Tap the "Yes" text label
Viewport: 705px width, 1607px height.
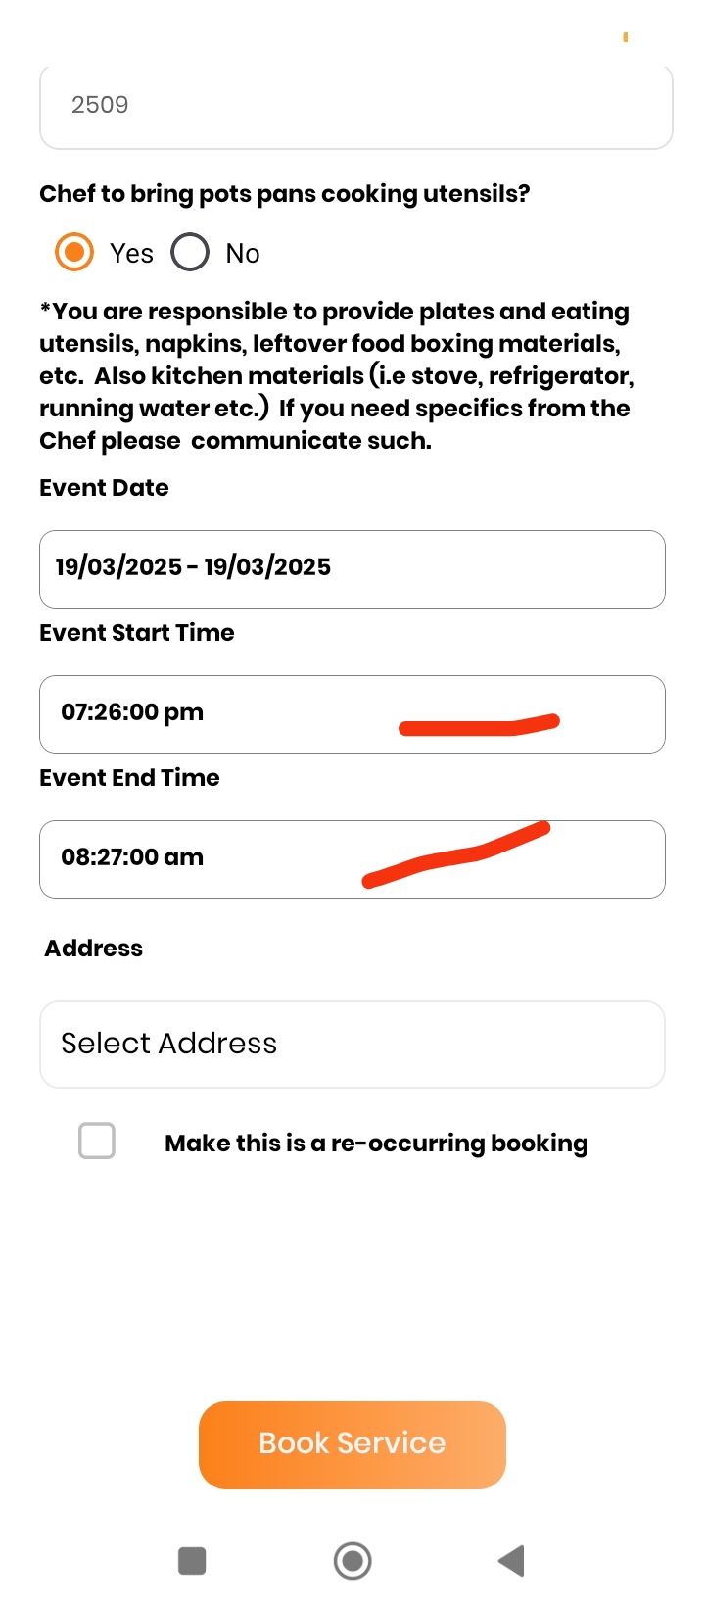(131, 254)
